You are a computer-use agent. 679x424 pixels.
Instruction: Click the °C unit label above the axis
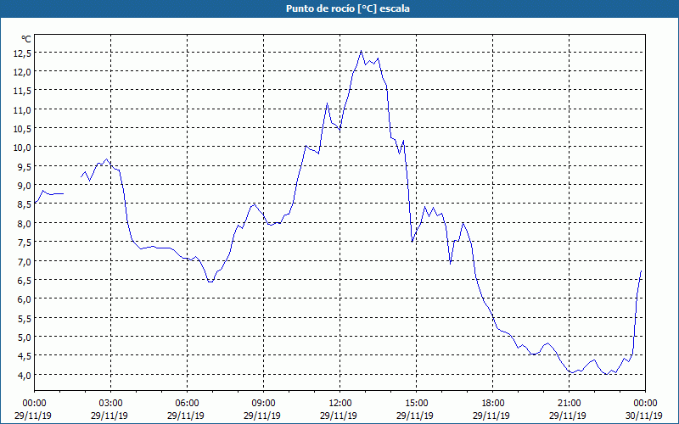coord(26,39)
